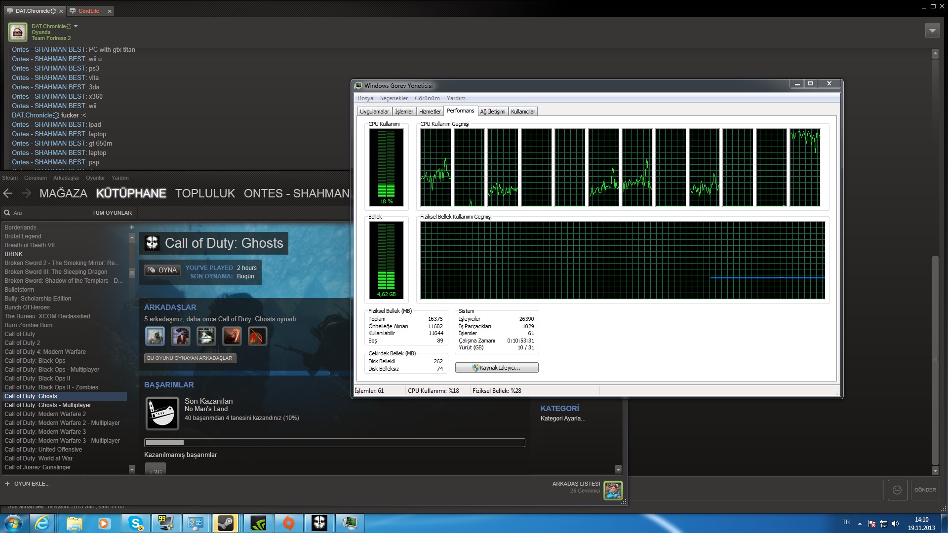Switch to the Ağ İletişimi tab
Screen dimensions: 948x533
493,112
